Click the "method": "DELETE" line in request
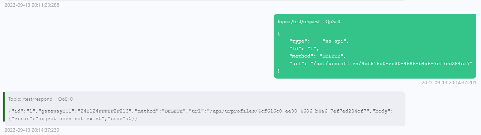Image resolution: width=481 pixels, height=135 pixels. click(317, 56)
